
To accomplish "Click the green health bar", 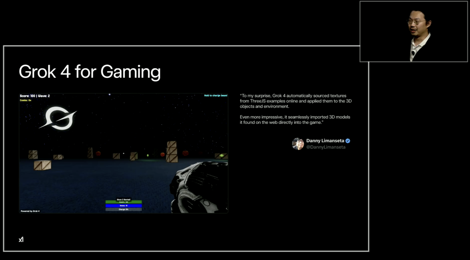I will pos(124,202).
